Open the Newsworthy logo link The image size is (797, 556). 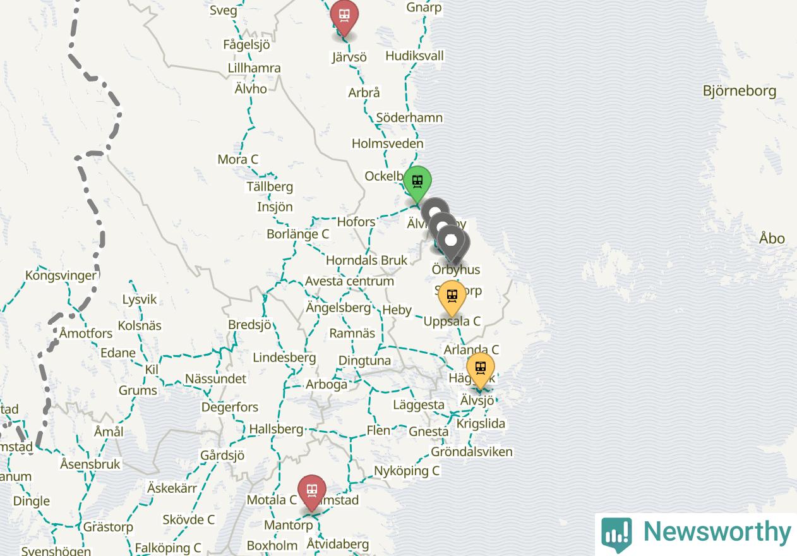(x=696, y=534)
